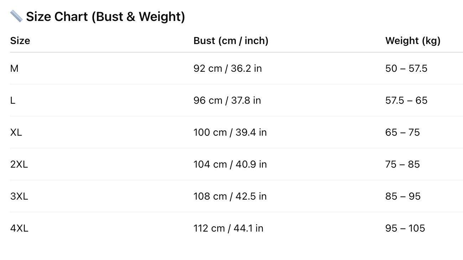Select the Size column header
The height and width of the screenshot is (260, 463).
(x=20, y=40)
